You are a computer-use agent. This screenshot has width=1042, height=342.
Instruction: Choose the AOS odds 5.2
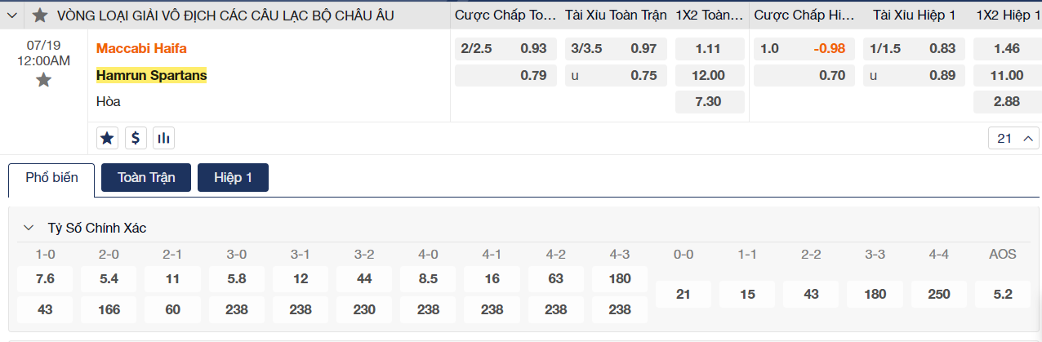click(1003, 294)
